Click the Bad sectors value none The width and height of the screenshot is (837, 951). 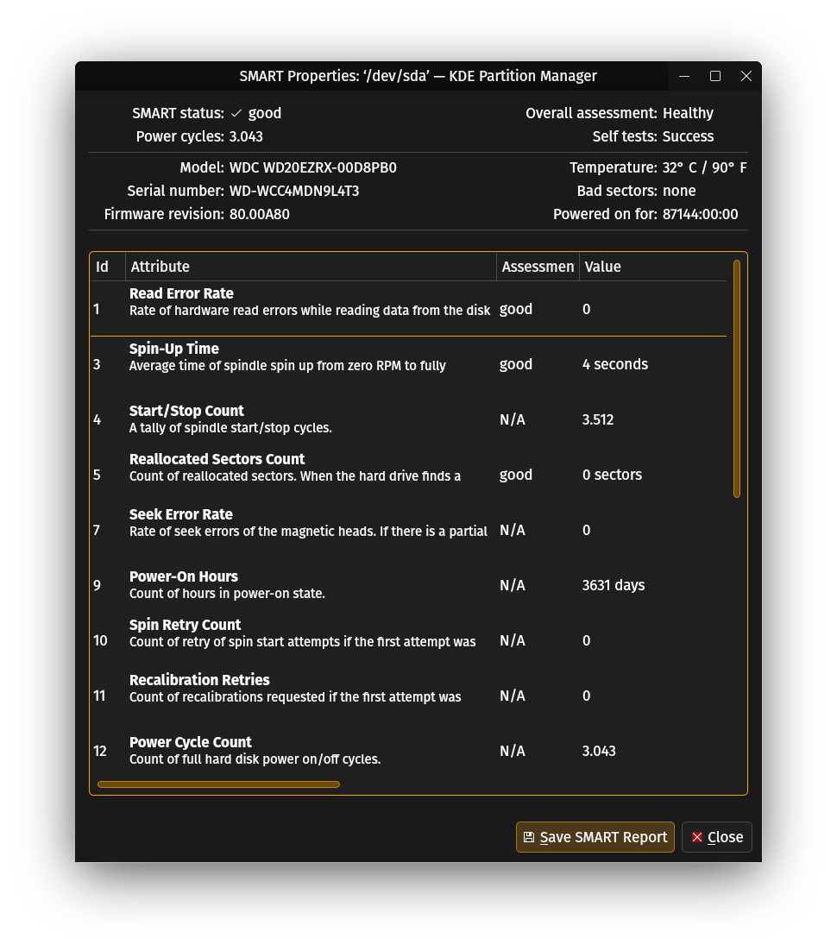click(x=679, y=191)
